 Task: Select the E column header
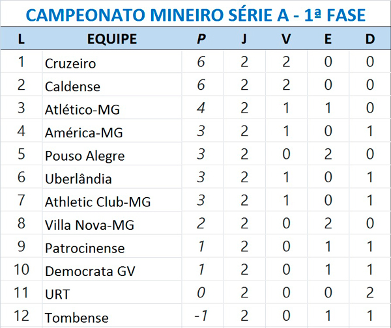[x=328, y=39]
